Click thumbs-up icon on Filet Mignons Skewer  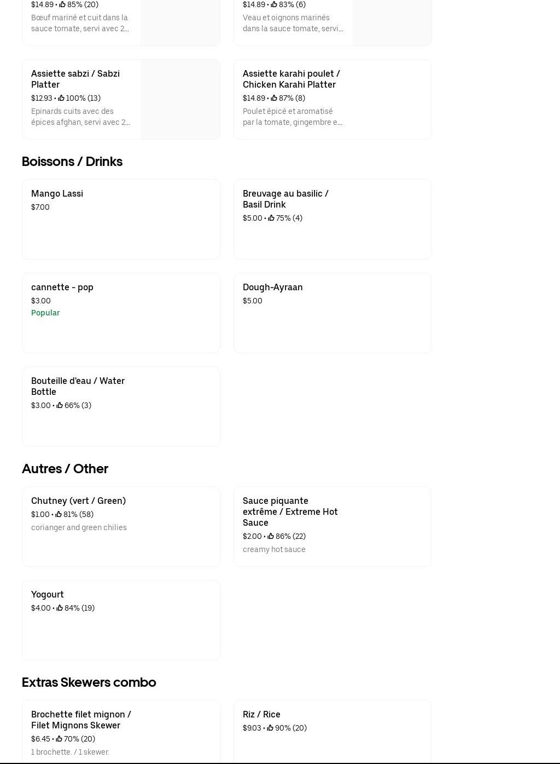pyautogui.click(x=59, y=739)
